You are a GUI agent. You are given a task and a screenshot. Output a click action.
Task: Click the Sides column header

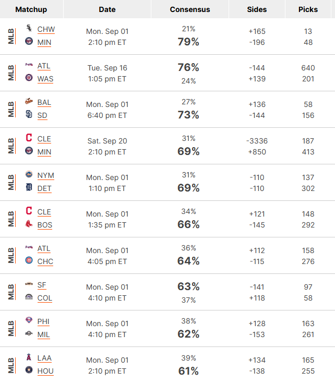coord(257,9)
